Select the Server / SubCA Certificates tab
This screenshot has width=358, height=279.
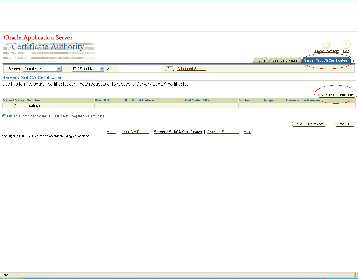[x=326, y=60]
